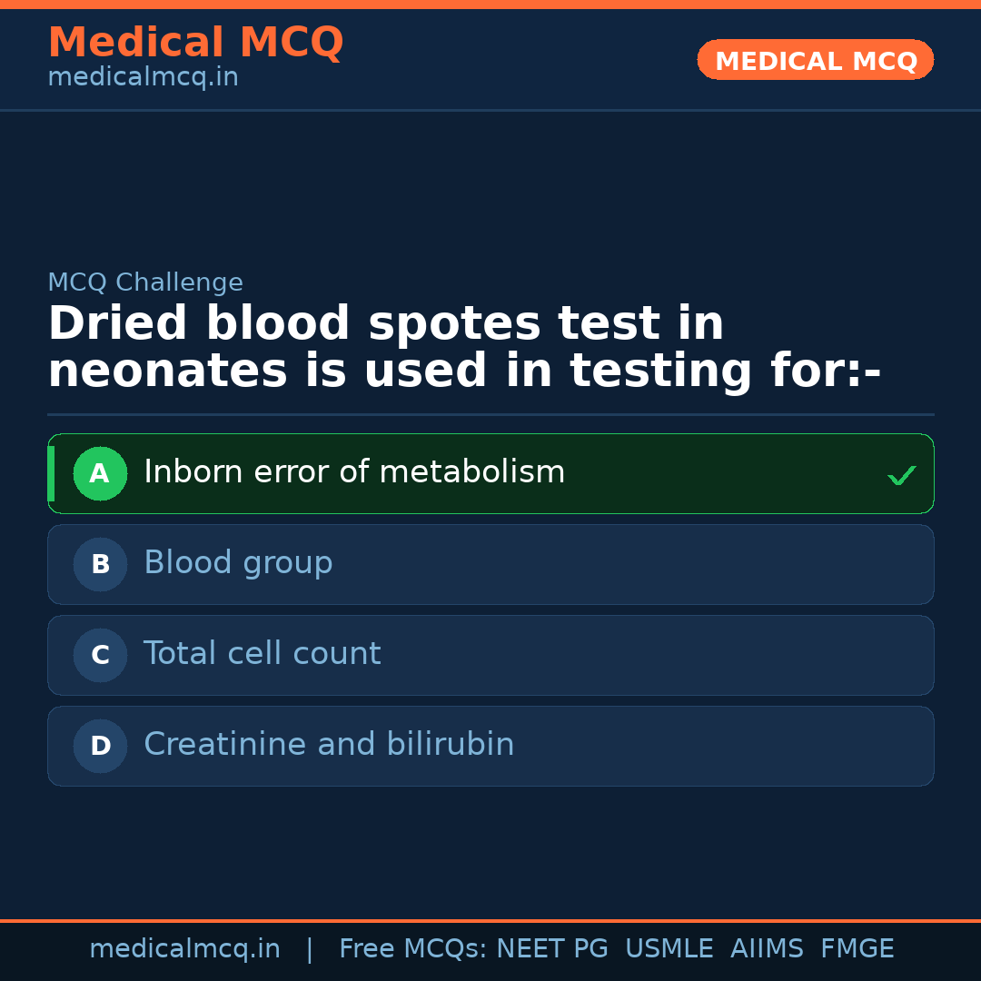Viewport: 981px width, 981px height.
Task: Pick the Total cell count option
Action: [x=263, y=654]
